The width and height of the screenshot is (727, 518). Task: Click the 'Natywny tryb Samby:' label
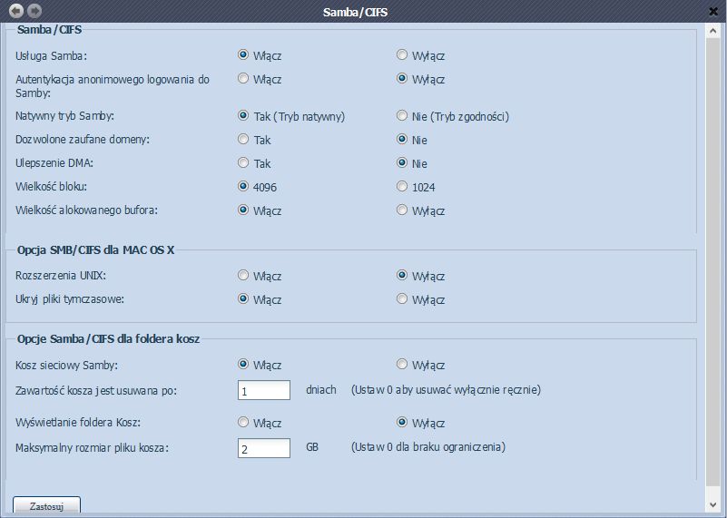coord(65,116)
